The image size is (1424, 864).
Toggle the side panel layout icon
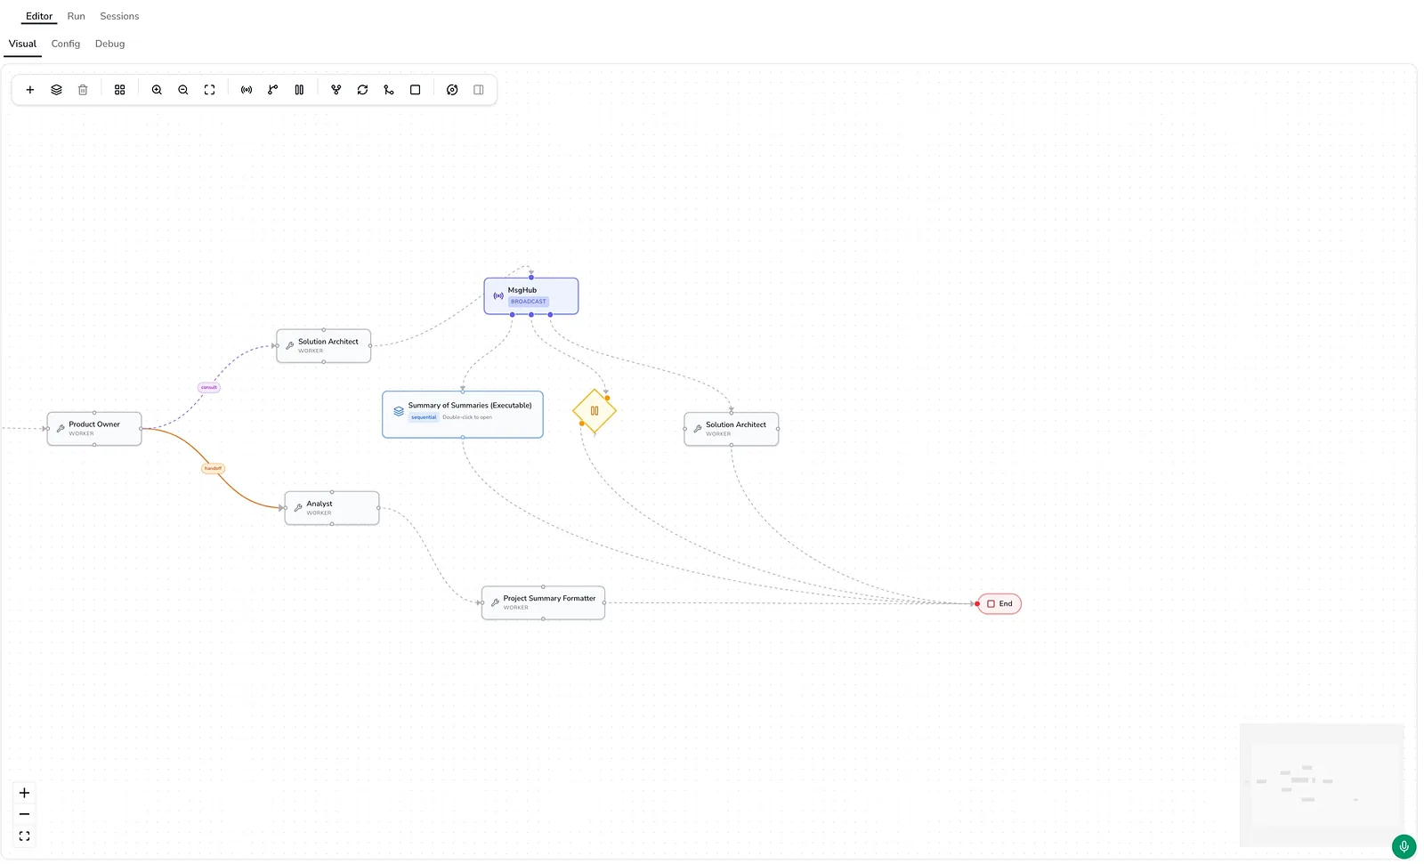tap(479, 90)
